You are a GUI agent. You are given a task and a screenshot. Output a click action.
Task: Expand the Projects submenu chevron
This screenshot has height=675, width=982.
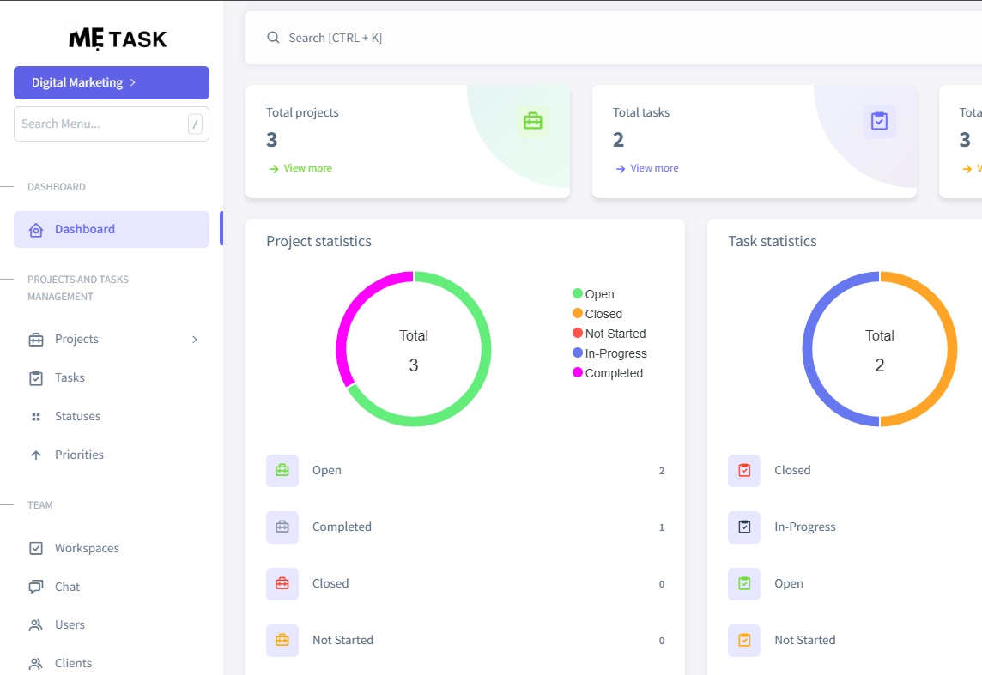195,340
